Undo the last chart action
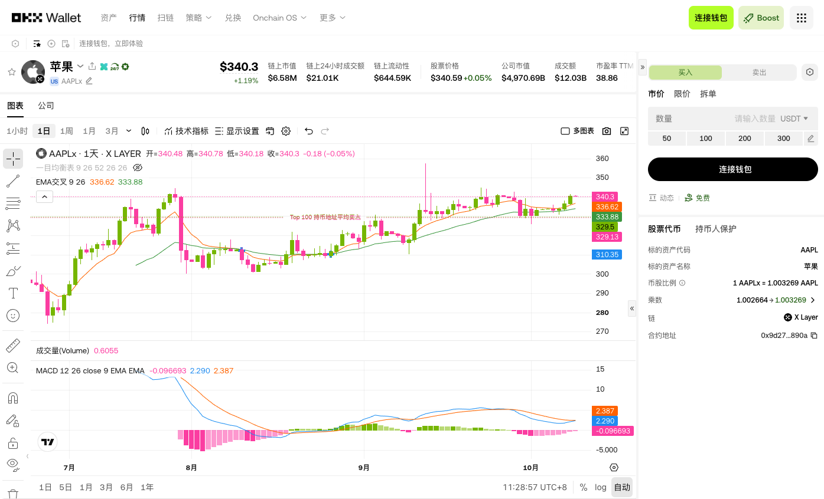 pyautogui.click(x=308, y=131)
